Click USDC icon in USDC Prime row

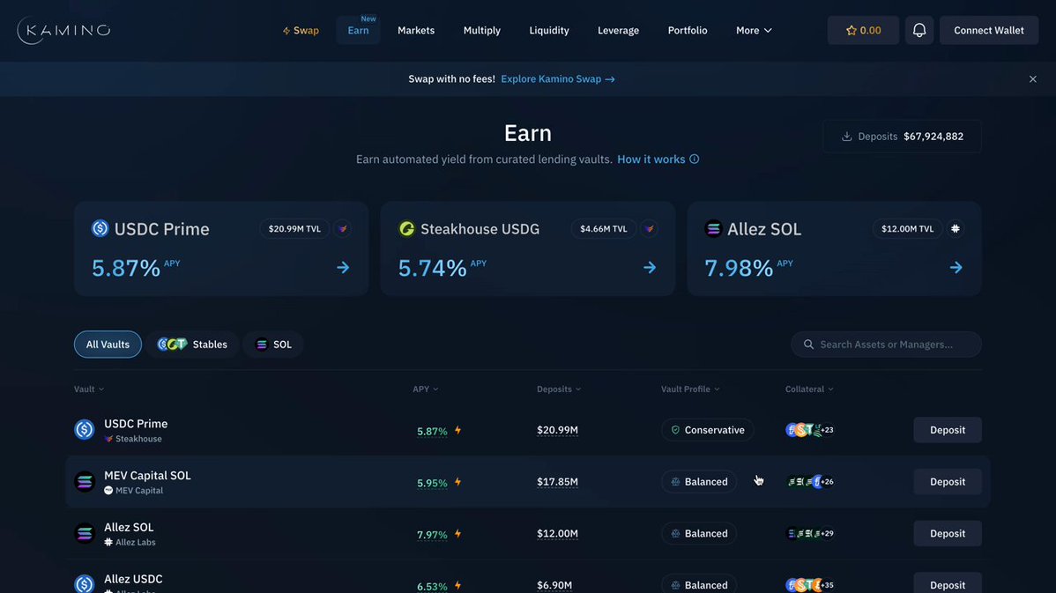coord(85,429)
